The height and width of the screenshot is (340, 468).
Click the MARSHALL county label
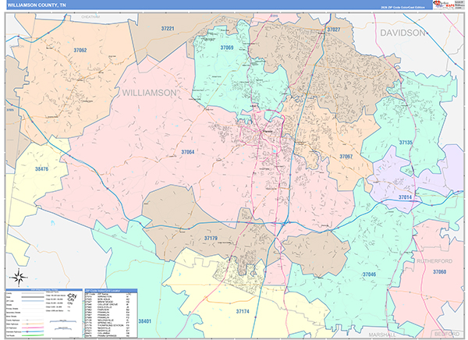coord(382,335)
